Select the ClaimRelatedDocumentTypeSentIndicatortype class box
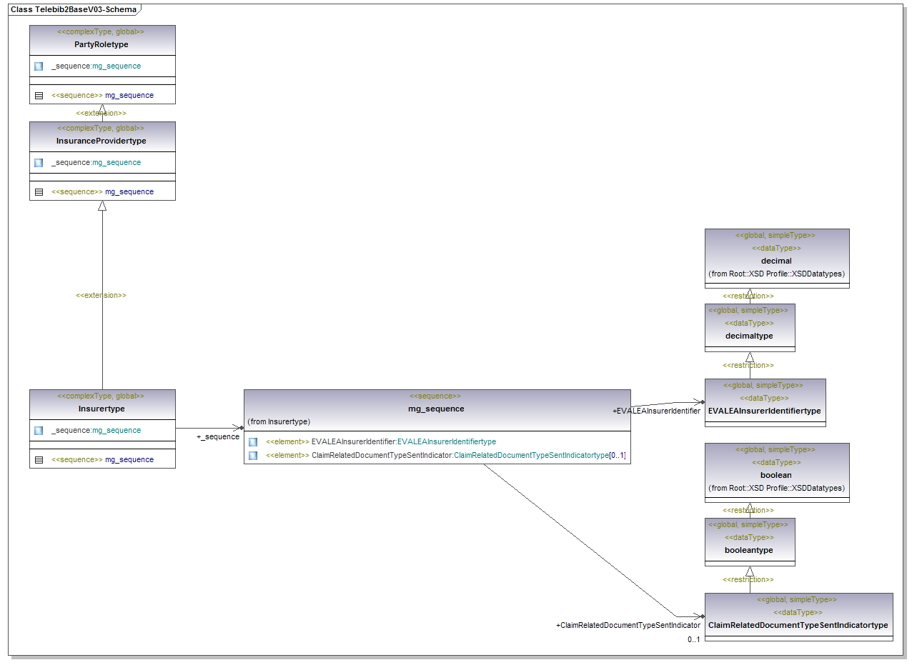922x670 pixels. tap(798, 625)
